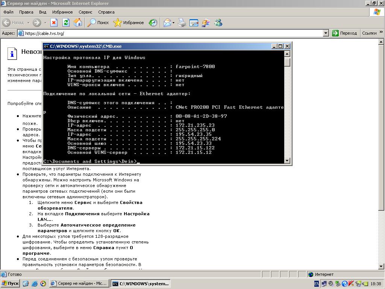Click the Messenger people icon in toolbar
The height and width of the screenshot is (289, 385).
218,23
